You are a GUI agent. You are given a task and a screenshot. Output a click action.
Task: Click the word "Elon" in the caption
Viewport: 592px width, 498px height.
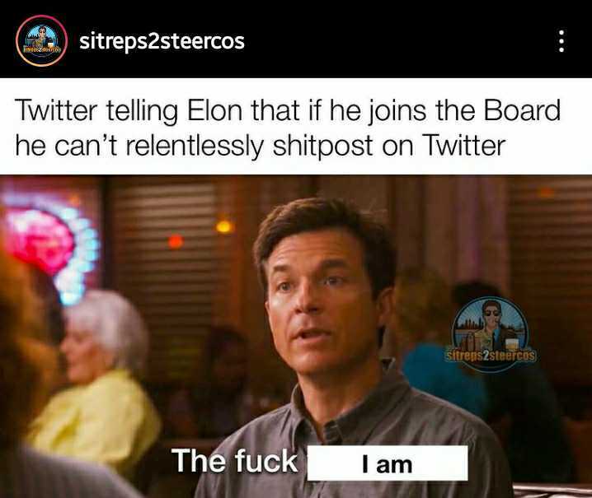click(215, 110)
